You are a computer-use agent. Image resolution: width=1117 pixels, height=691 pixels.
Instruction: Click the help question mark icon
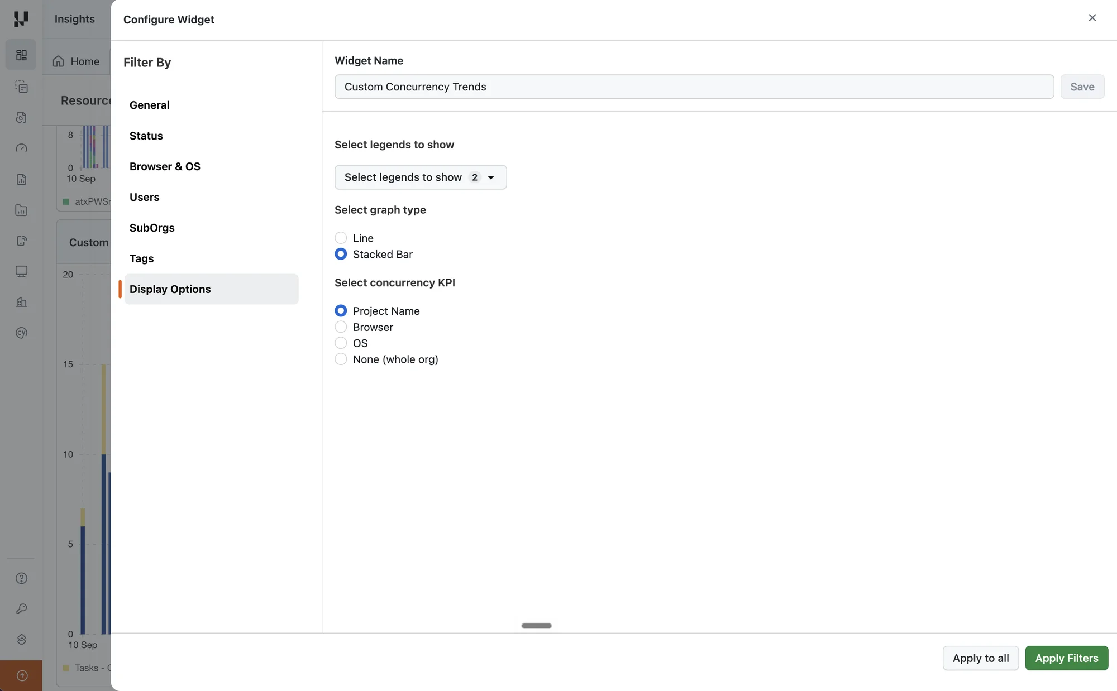point(21,578)
